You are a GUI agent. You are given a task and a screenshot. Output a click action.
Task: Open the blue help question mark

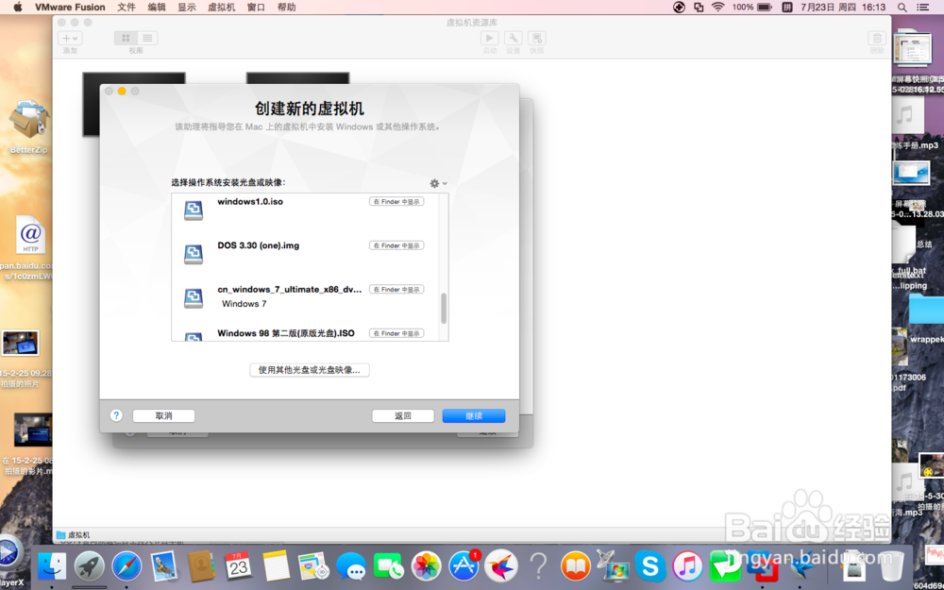(116, 415)
